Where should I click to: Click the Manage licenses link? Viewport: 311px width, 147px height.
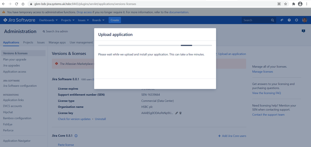[x=263, y=71]
